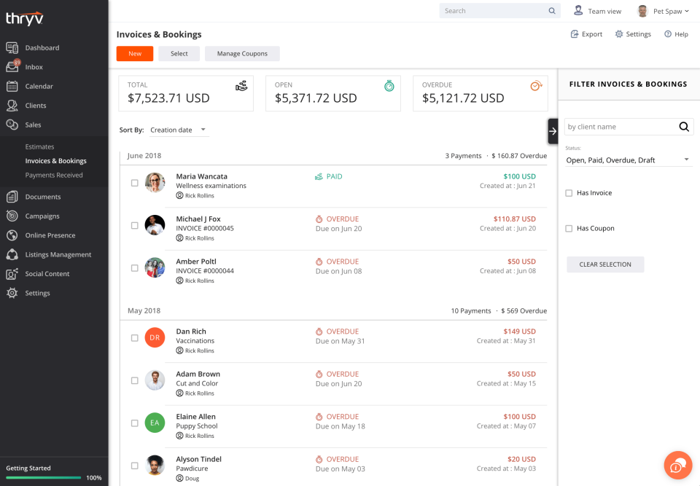The image size is (700, 486).
Task: Check the Amber Poltl invoice checkbox
Action: coord(134,267)
